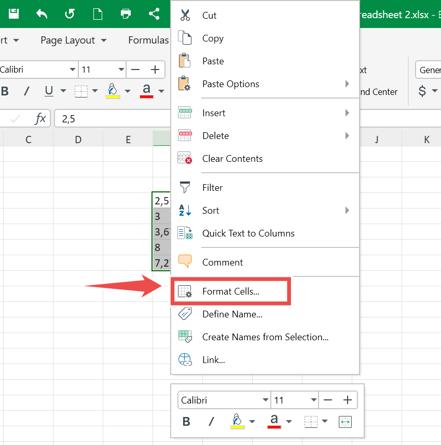
Task: Toggle Italic in the mini toolbar
Action: point(211,422)
